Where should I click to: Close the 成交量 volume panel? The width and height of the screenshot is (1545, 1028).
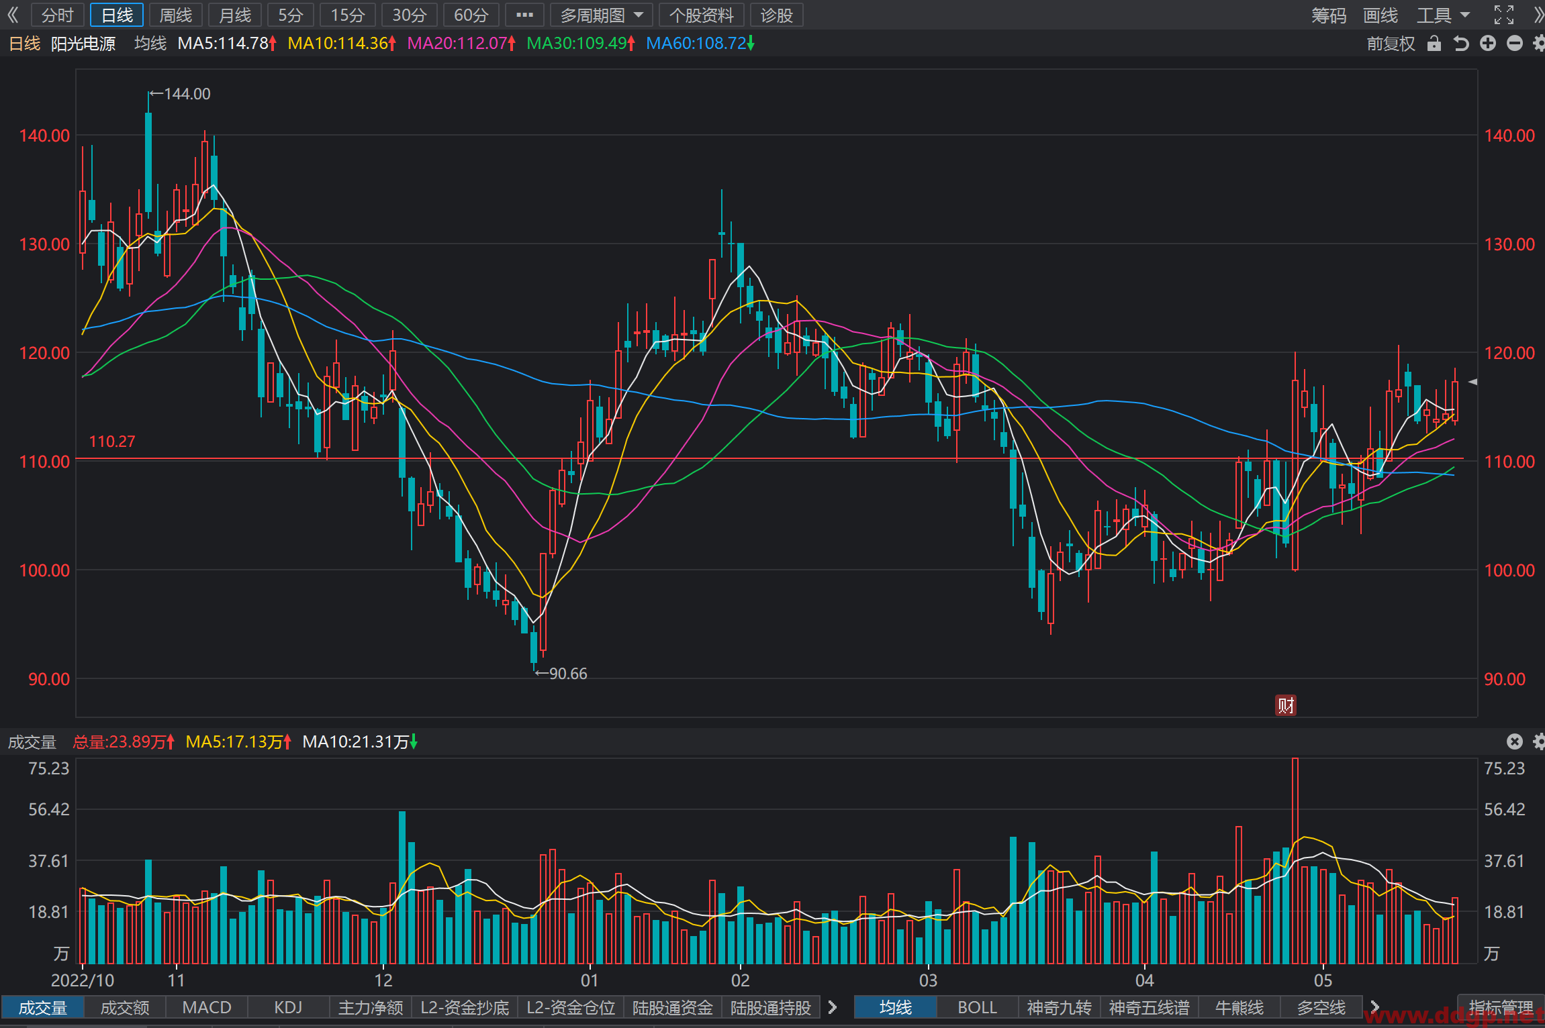pyautogui.click(x=1515, y=741)
